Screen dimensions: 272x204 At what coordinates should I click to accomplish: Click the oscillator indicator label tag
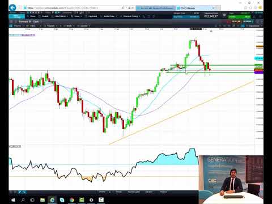pyautogui.click(x=15, y=146)
